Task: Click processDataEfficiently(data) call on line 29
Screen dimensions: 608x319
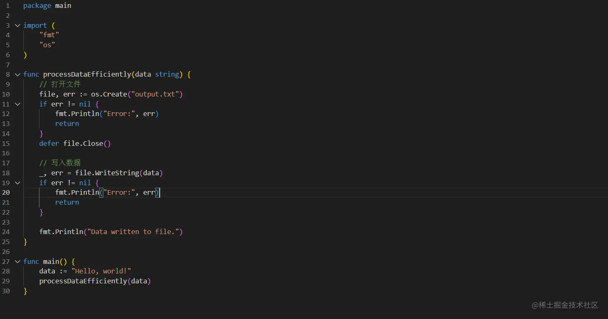Action: 95,281
